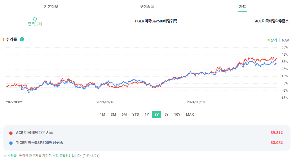Select the 3Y period button

157,114
